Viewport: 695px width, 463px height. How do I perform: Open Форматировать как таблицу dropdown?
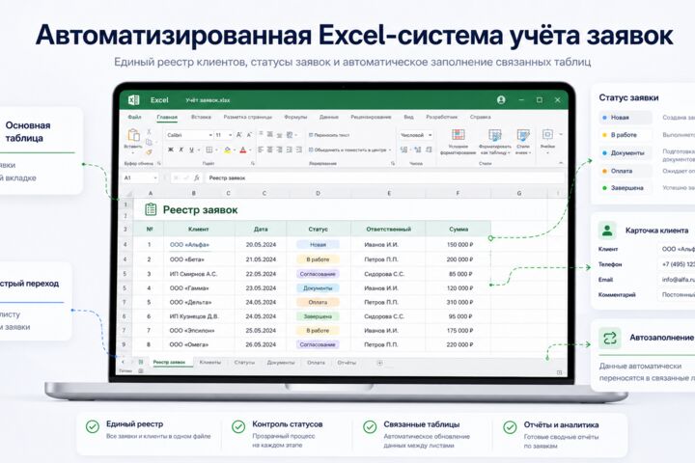pos(494,142)
